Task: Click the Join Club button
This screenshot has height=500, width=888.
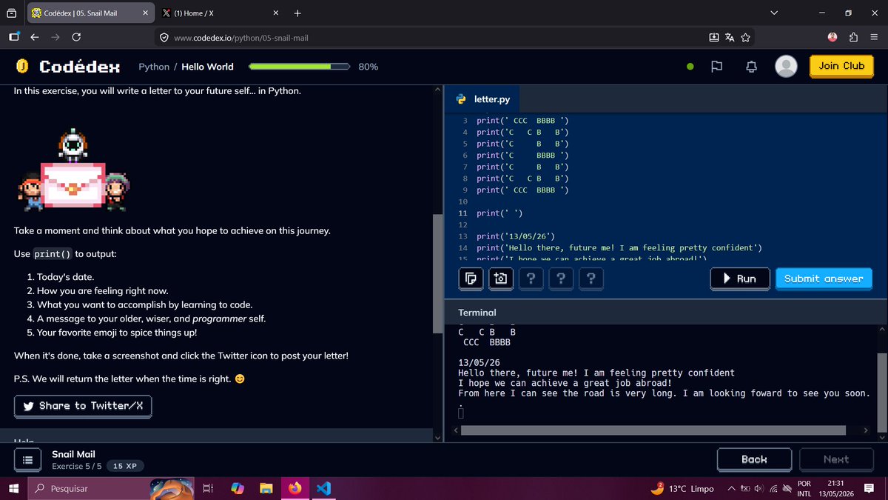Action: (841, 66)
